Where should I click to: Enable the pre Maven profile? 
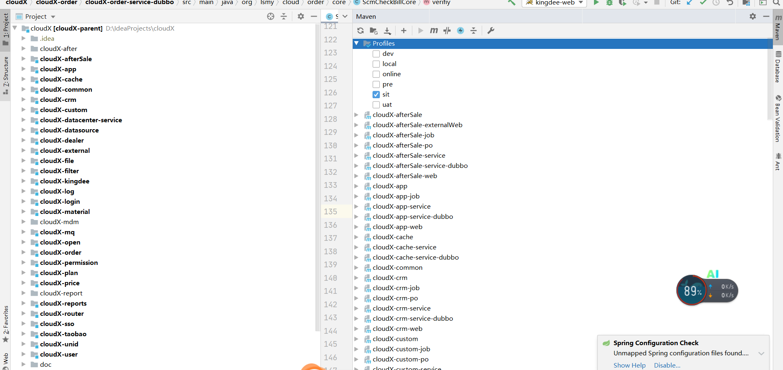tap(376, 84)
